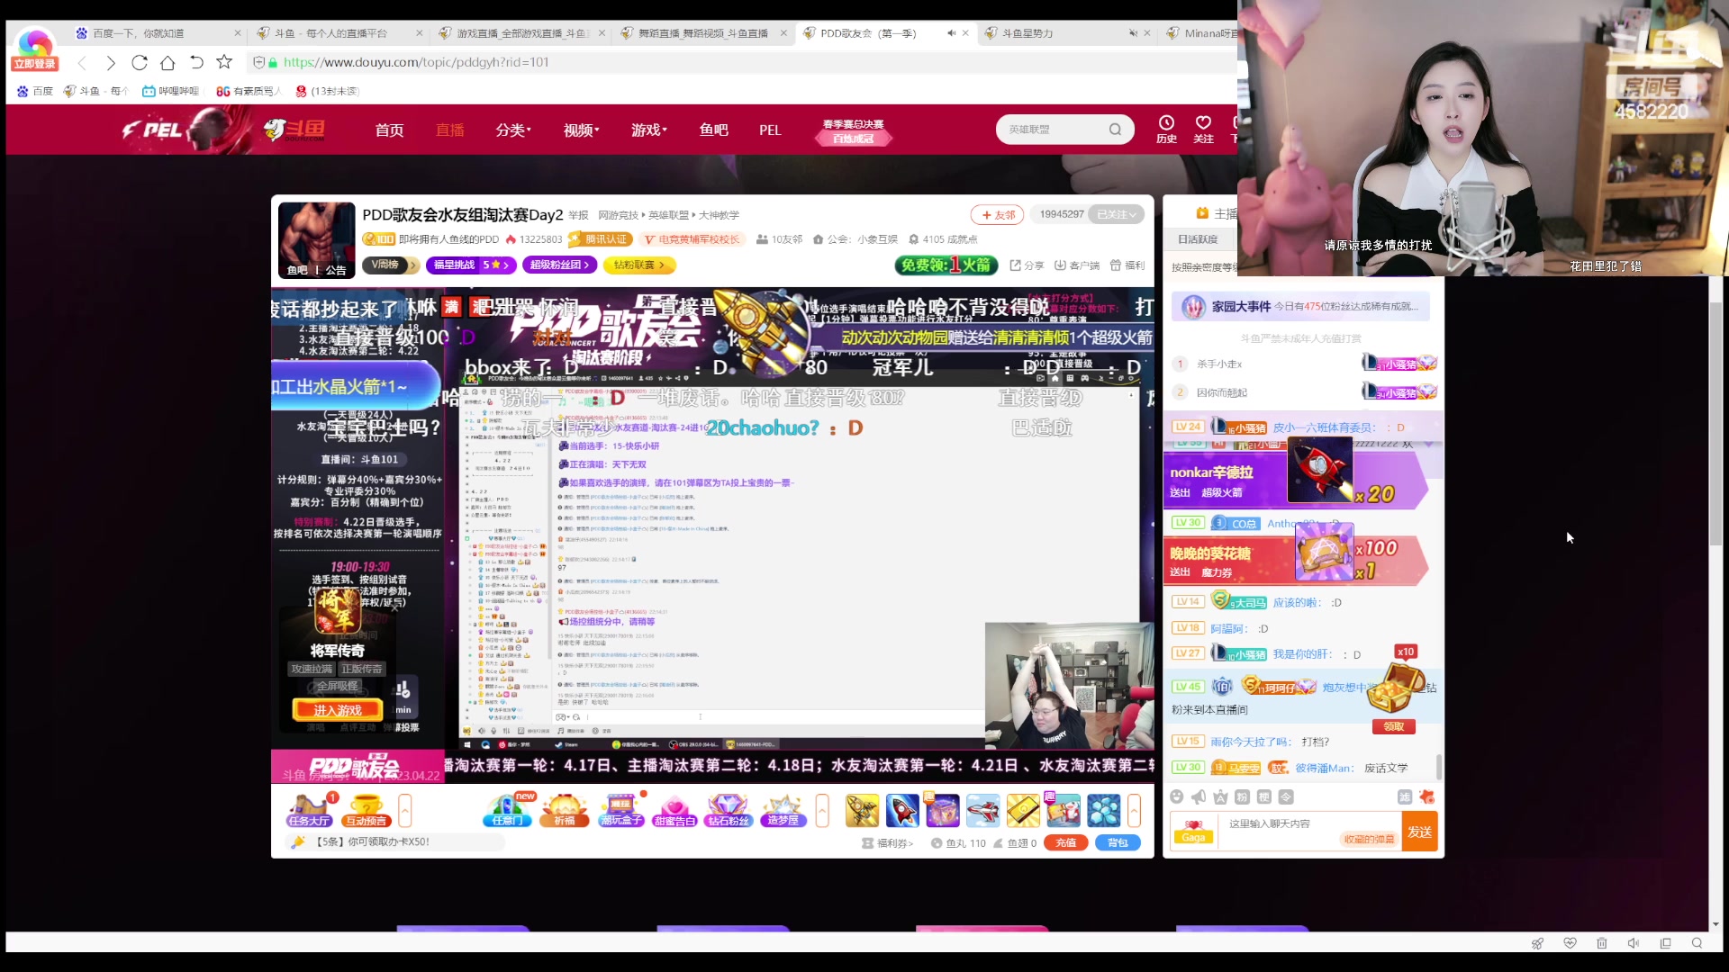Click the rocket icon in browser status bar
Image resolution: width=1729 pixels, height=972 pixels.
pos(1537,943)
